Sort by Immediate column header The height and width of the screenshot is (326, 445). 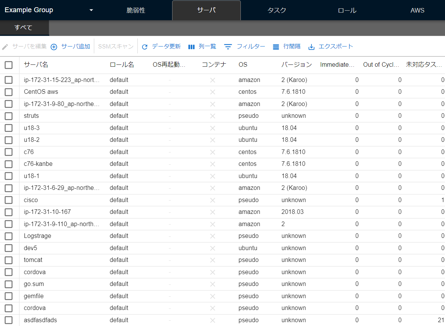(337, 65)
